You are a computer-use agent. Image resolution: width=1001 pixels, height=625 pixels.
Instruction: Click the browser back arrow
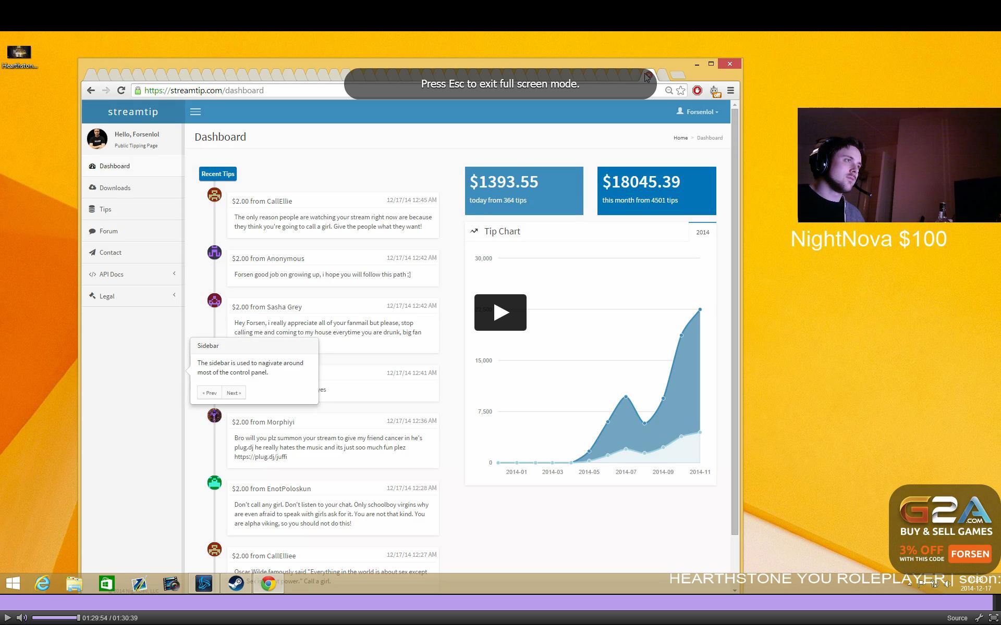[91, 90]
